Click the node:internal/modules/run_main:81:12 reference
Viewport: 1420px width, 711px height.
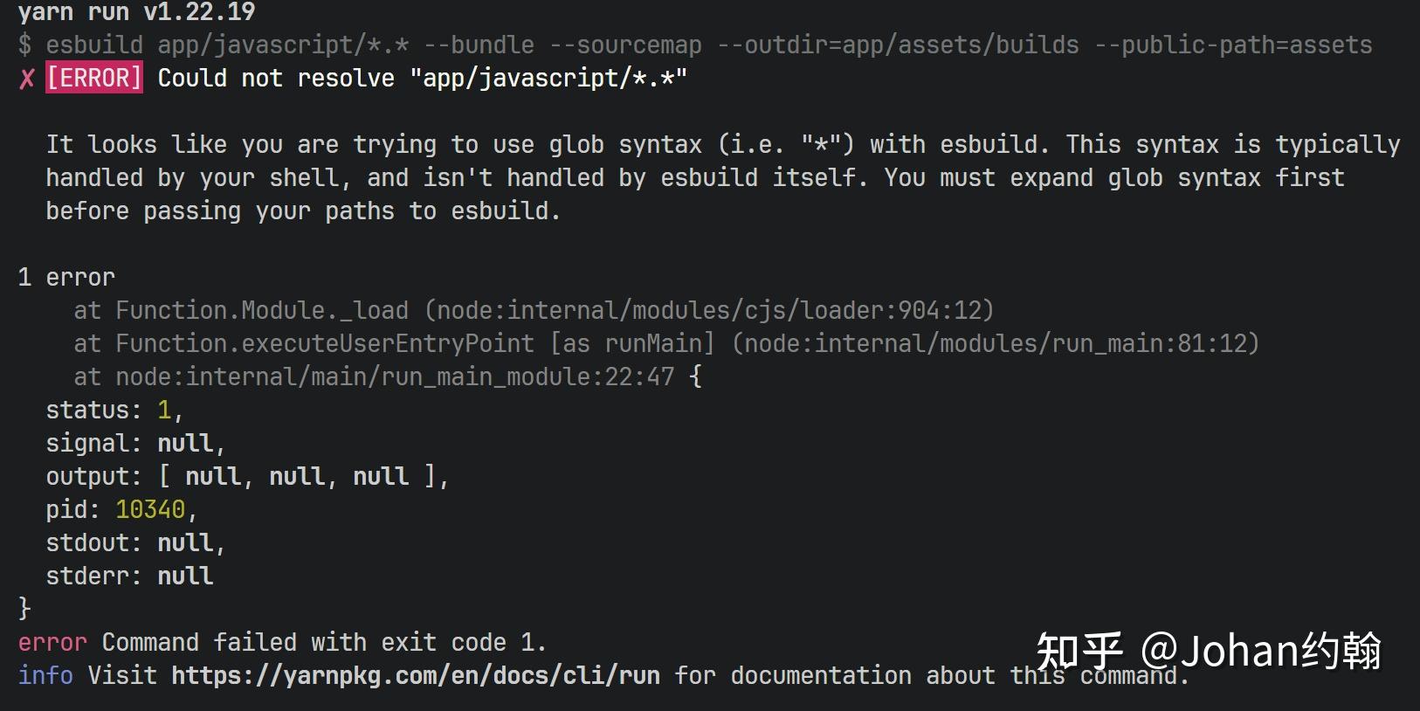(x=996, y=343)
